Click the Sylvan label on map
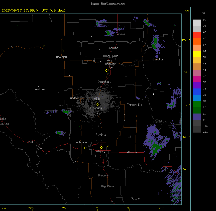Viewport: 216px width, 211px height. coord(98,61)
